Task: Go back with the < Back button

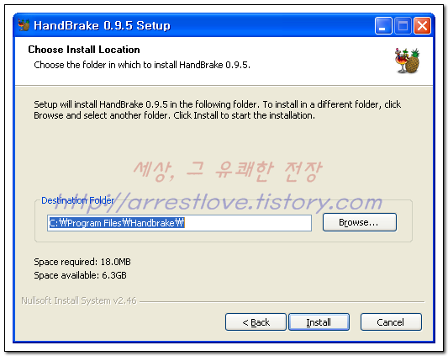Action: click(256, 322)
